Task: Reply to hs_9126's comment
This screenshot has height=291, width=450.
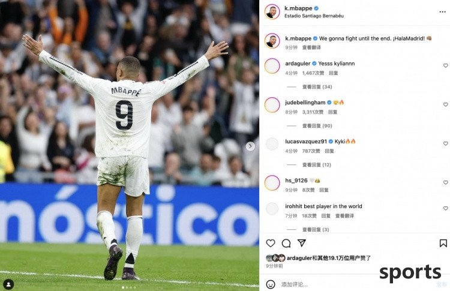Action: [x=324, y=190]
